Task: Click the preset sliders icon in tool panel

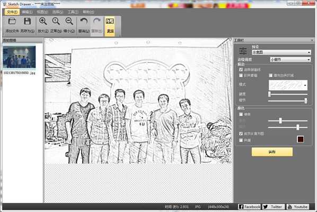Action: click(243, 51)
